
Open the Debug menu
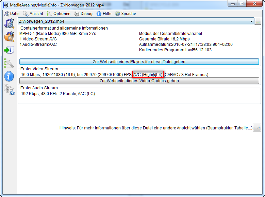[x=83, y=14]
